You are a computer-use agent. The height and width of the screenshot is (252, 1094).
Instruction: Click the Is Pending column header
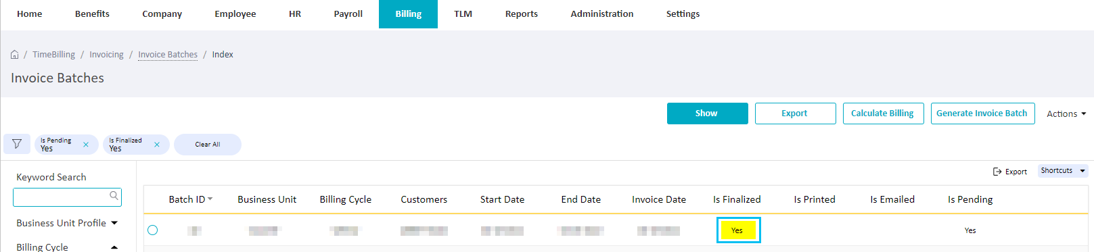click(970, 199)
